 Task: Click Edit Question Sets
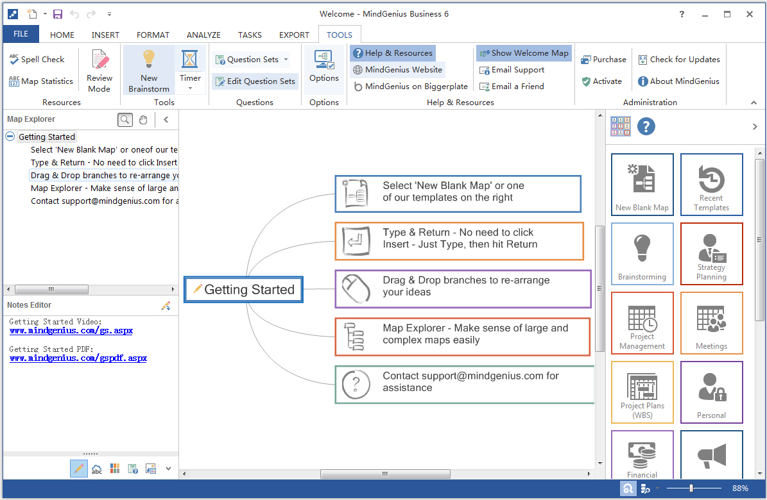click(x=255, y=81)
